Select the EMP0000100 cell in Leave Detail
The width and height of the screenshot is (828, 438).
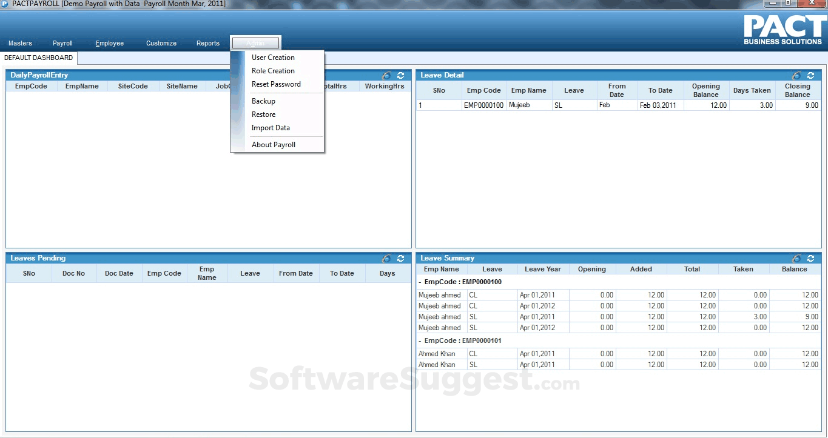[x=483, y=105]
